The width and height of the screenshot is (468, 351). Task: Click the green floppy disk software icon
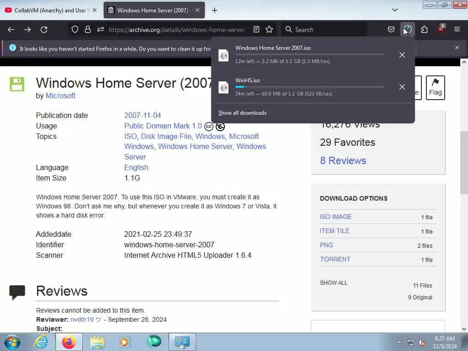point(17,84)
